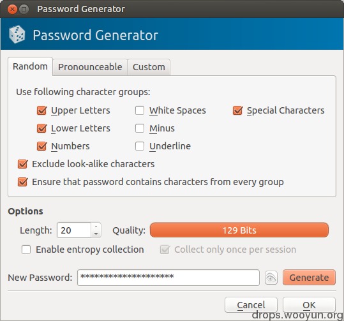Click the maximize window button in titlebar
This screenshot has height=321, width=344.
(x=24, y=9)
